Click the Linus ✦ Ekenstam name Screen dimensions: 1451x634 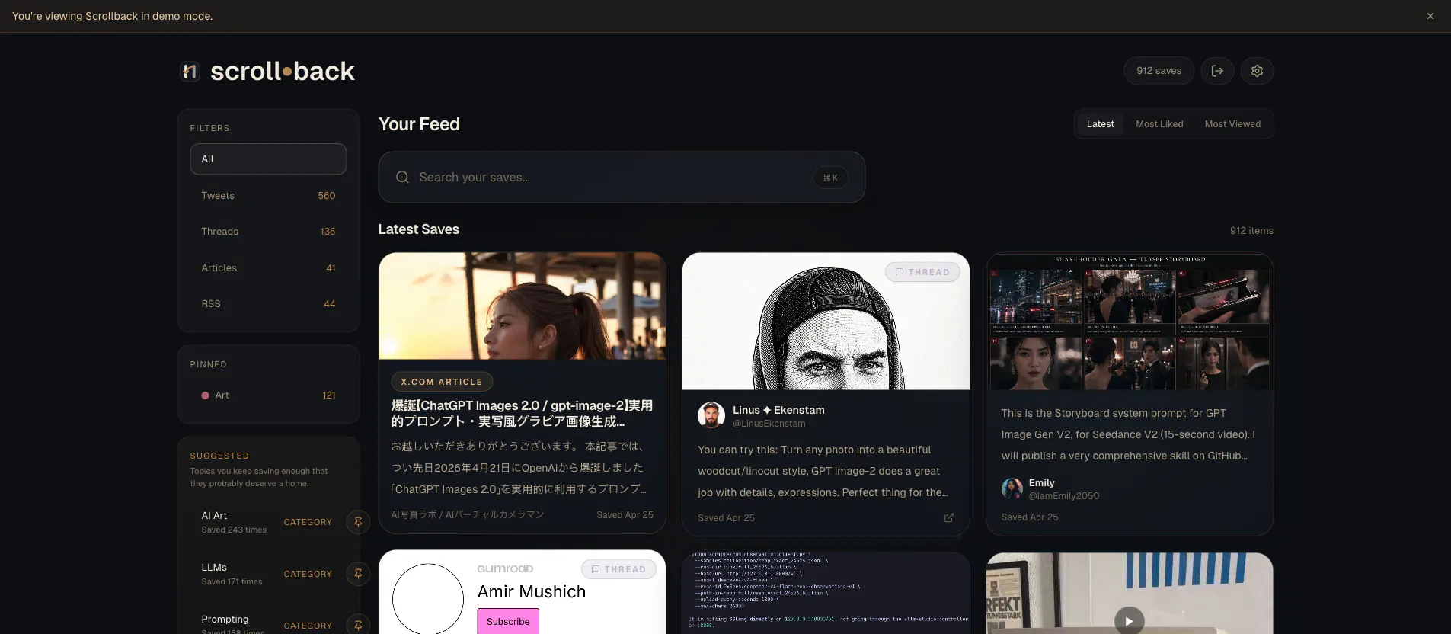(778, 410)
